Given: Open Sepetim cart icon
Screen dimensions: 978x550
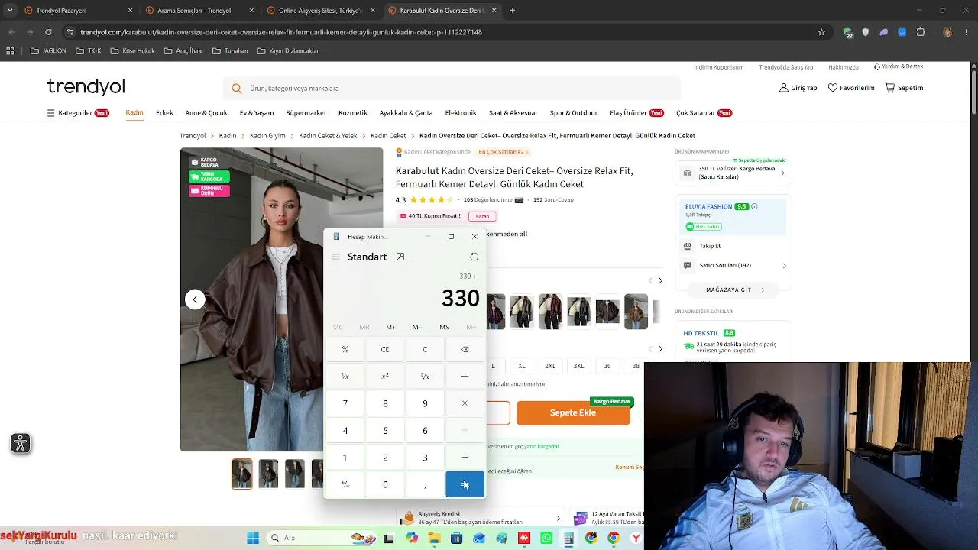Looking at the screenshot, I should pyautogui.click(x=890, y=88).
